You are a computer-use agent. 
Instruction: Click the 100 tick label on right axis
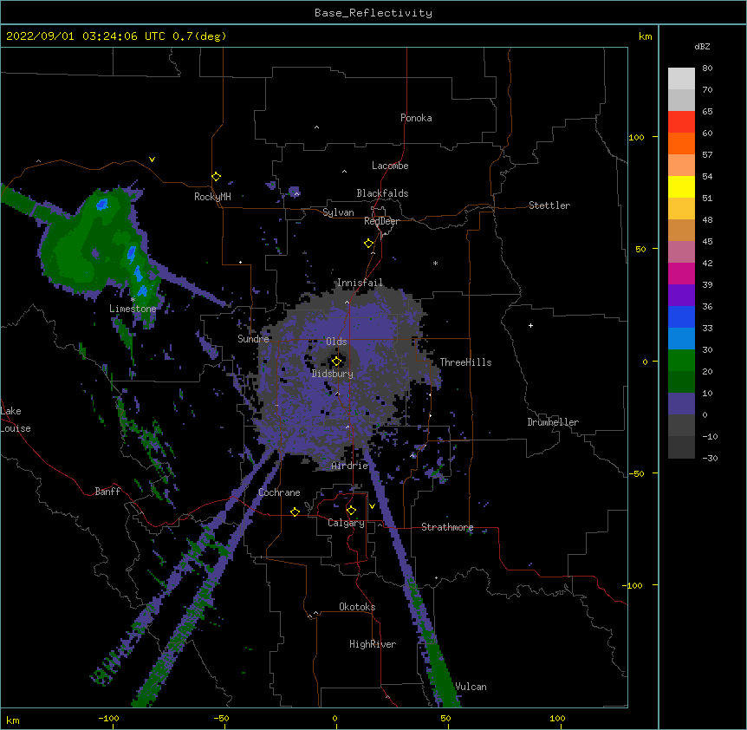tap(636, 138)
